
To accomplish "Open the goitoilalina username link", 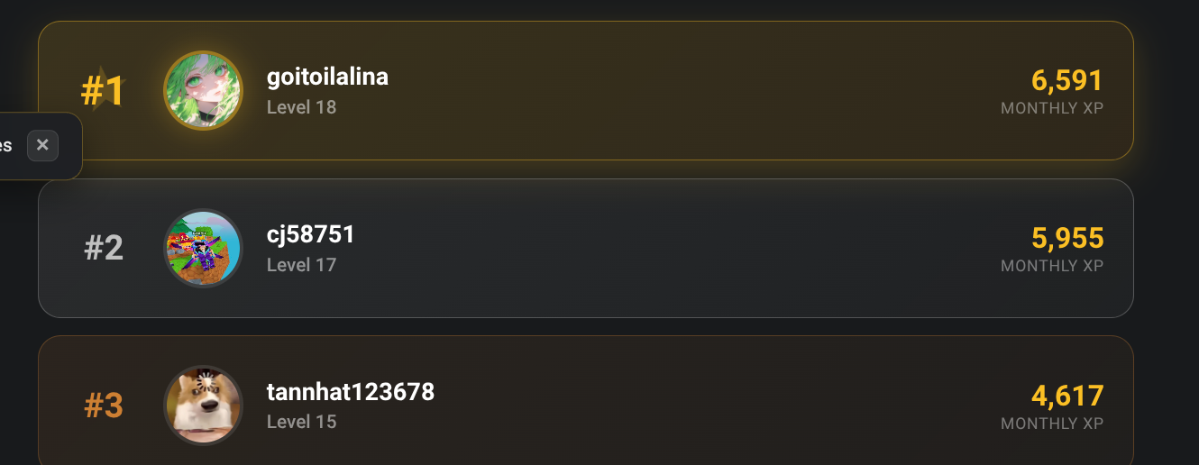I will (x=327, y=77).
